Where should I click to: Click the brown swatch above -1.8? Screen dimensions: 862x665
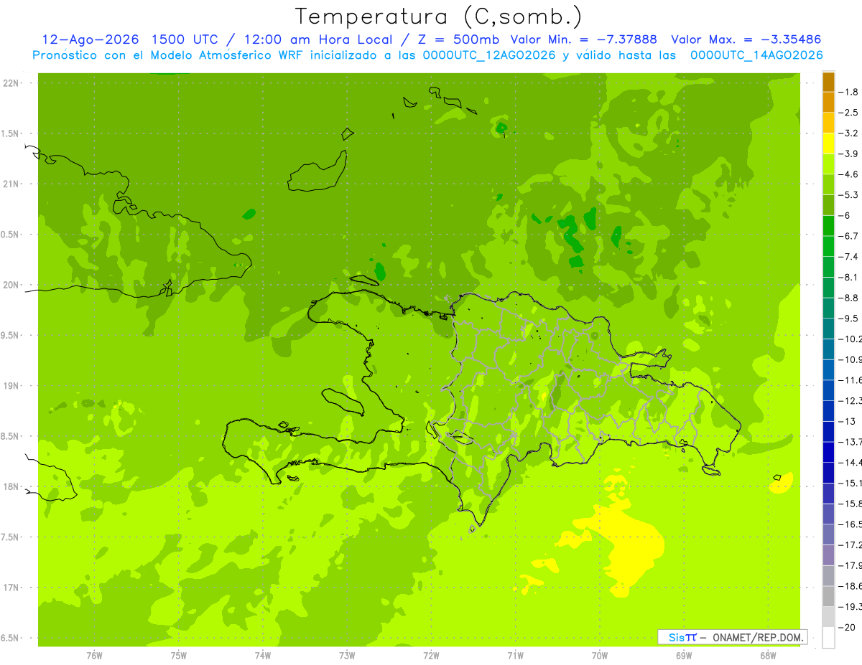pyautogui.click(x=828, y=82)
